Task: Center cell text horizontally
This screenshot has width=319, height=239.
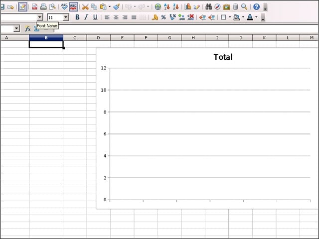Action: click(116, 17)
